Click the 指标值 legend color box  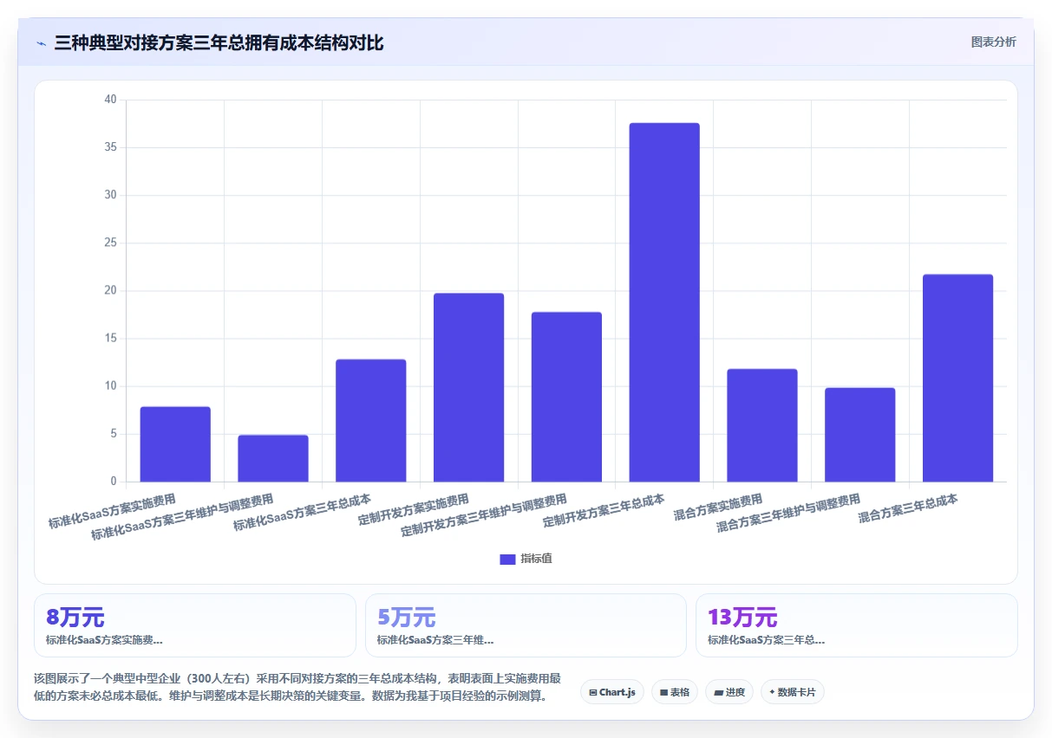(507, 559)
